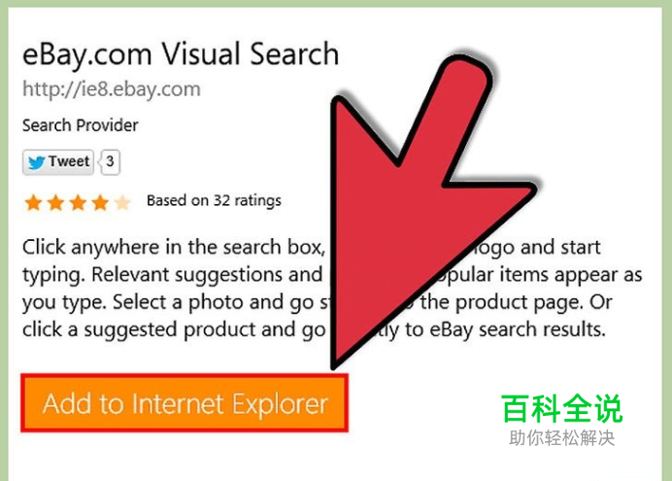Click the Add to Internet Explorer button
672x481 pixels.
185,403
